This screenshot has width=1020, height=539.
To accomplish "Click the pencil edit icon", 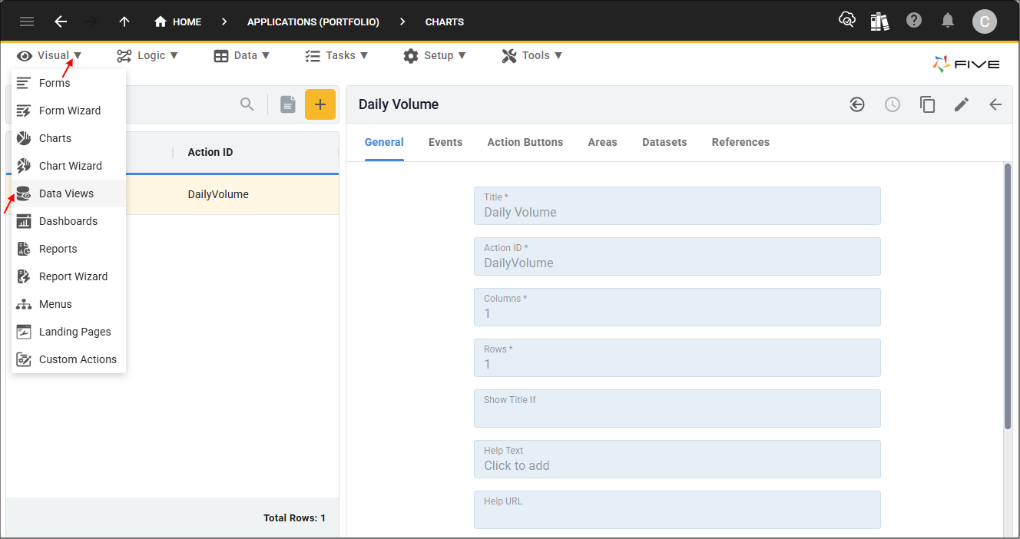I will tap(962, 104).
